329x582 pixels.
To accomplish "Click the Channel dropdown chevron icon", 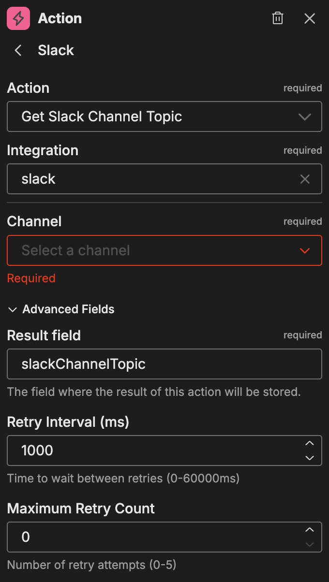I will [305, 250].
